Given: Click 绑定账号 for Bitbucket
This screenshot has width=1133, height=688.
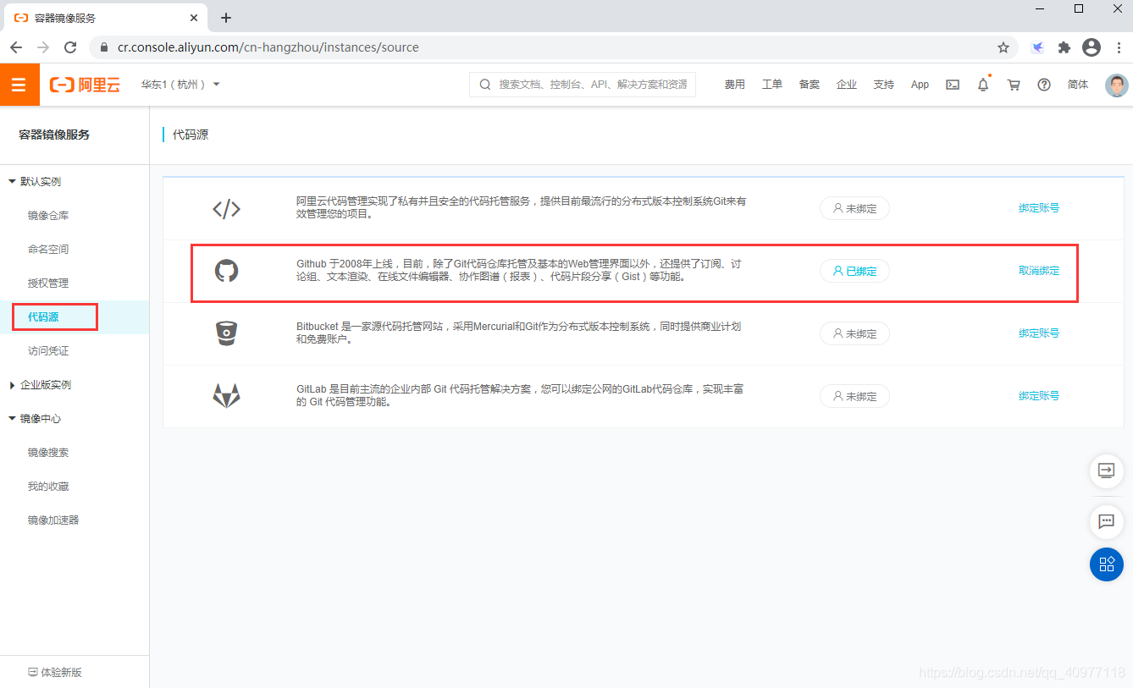Looking at the screenshot, I should [x=1039, y=333].
